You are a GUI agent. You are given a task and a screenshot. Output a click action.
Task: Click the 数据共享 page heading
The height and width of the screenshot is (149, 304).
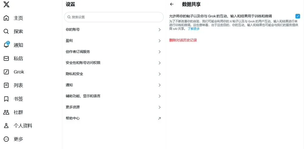[191, 4]
